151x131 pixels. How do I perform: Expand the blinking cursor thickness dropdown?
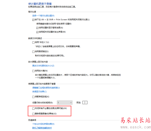[x=65, y=102]
